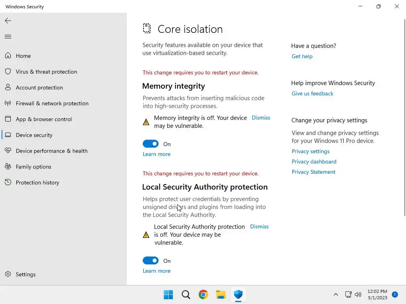Screen dimensions: 406x304
Task: Go to Home section
Action: click(x=63, y=55)
